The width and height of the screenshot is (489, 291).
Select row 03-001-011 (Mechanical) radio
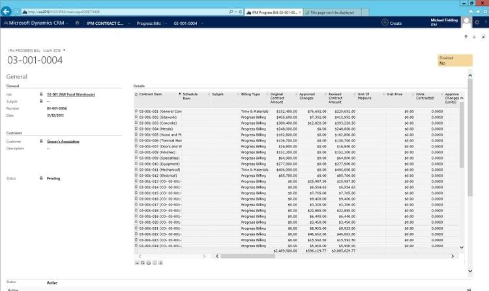point(136,170)
